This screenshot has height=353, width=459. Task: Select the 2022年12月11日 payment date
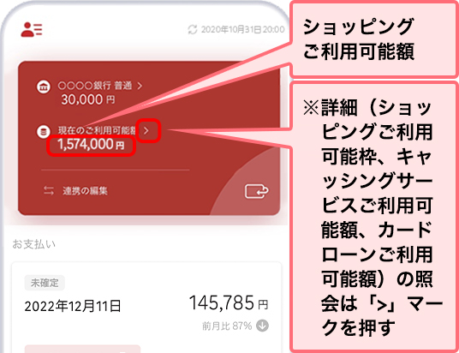(73, 306)
